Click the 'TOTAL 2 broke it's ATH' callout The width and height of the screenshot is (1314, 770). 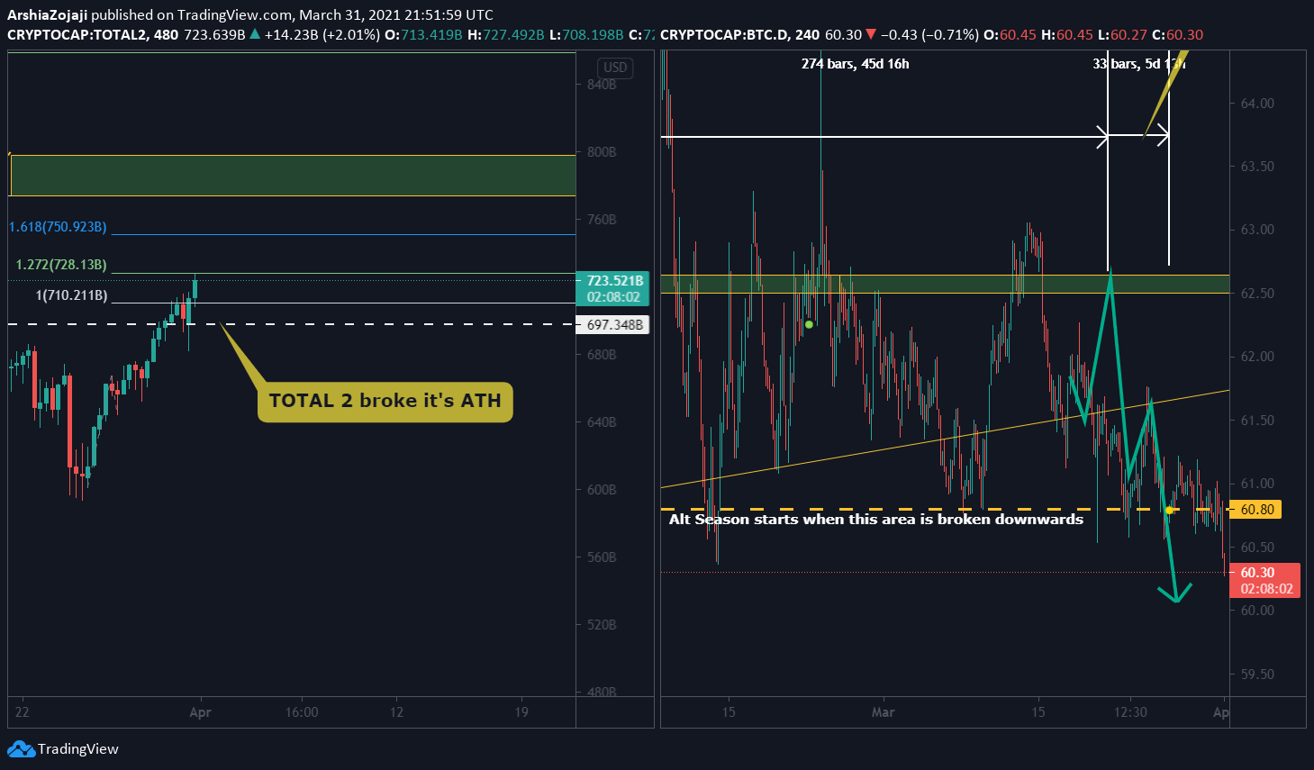(x=385, y=401)
